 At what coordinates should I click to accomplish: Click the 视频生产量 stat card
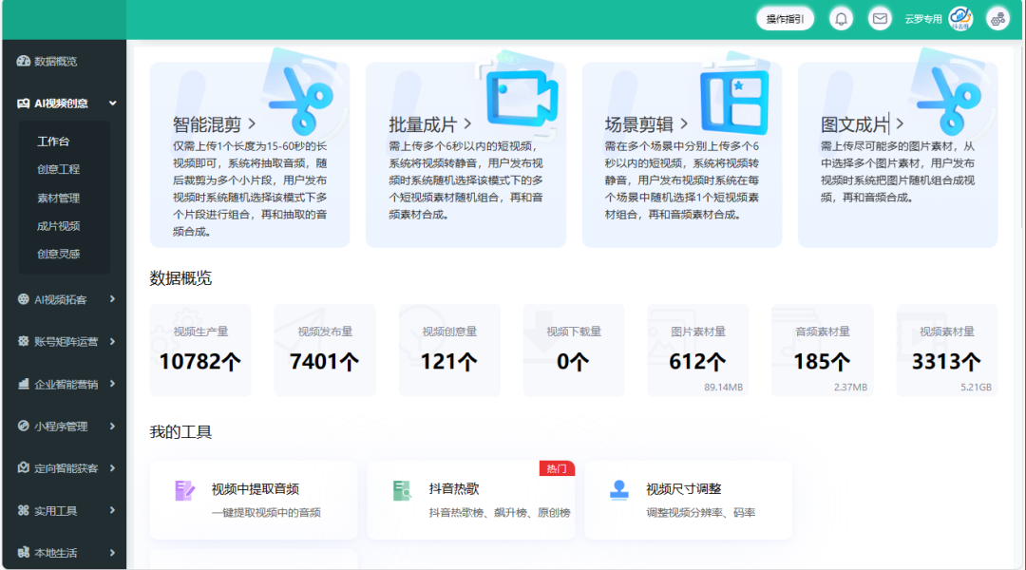200,351
